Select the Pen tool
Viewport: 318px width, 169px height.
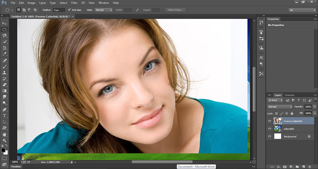pyautogui.click(x=4, y=109)
